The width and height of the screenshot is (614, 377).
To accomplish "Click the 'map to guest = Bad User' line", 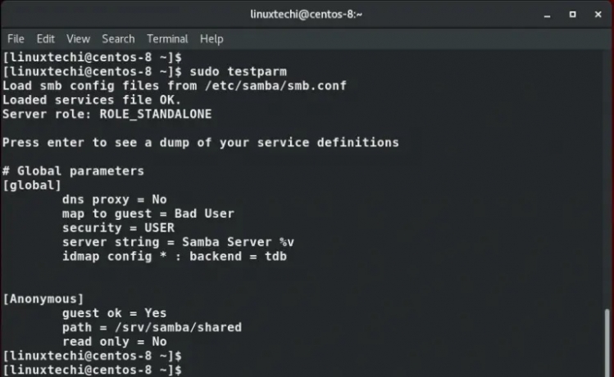I will point(148,213).
